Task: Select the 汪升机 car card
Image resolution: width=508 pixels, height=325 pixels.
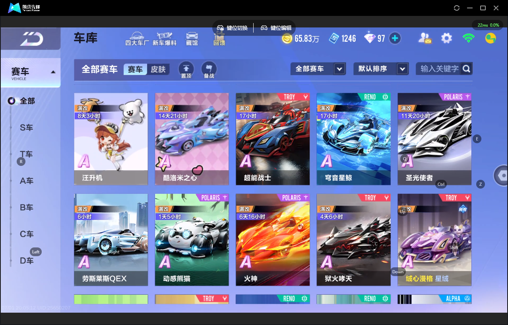Action: pos(111,139)
